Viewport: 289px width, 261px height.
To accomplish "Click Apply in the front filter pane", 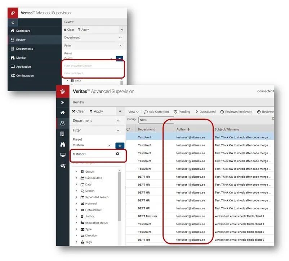I will click(96, 111).
